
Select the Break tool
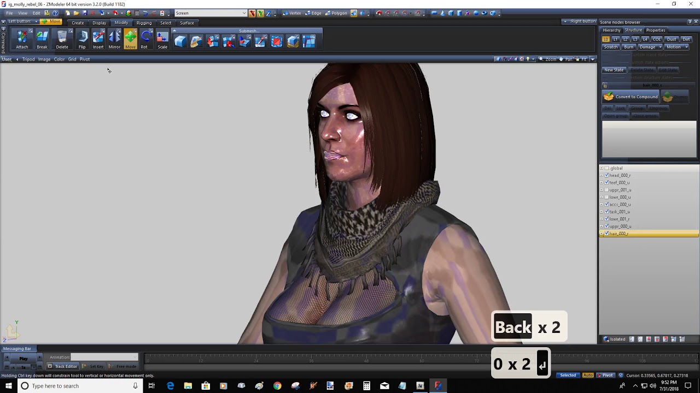[42, 40]
